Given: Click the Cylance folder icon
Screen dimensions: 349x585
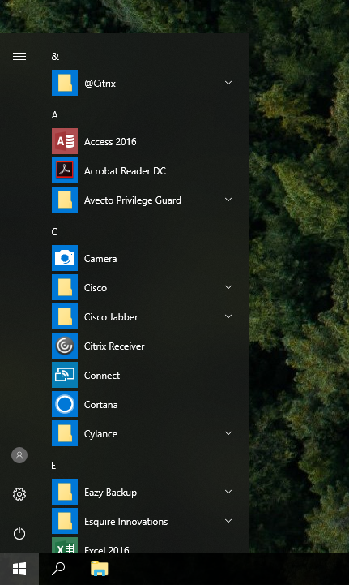Looking at the screenshot, I should click(65, 433).
